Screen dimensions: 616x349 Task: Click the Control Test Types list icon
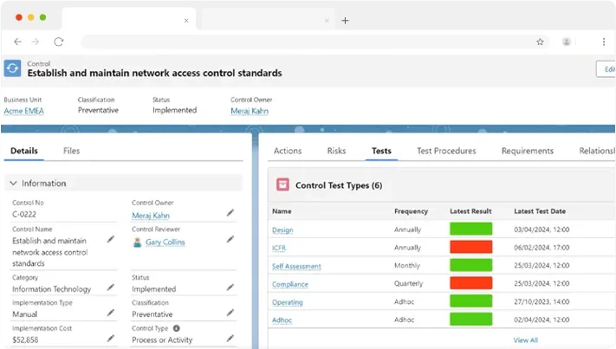tap(282, 184)
